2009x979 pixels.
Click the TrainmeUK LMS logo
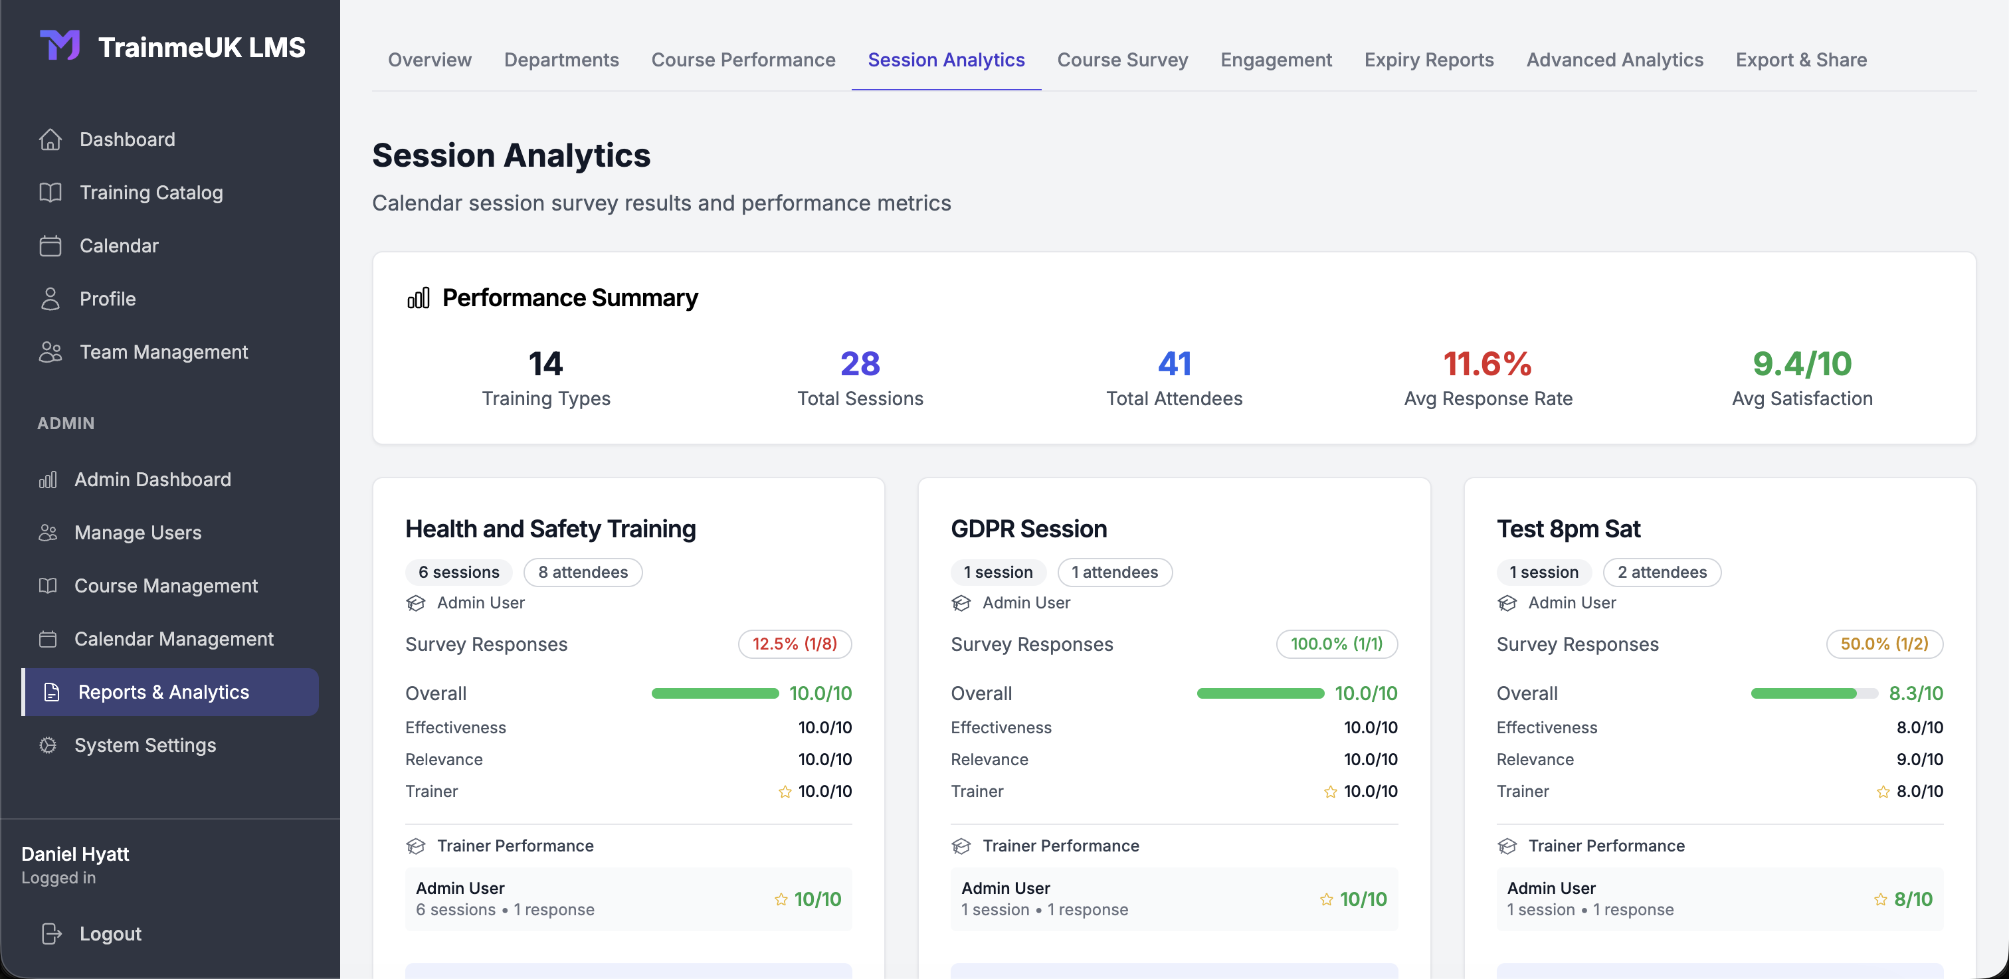pos(61,45)
